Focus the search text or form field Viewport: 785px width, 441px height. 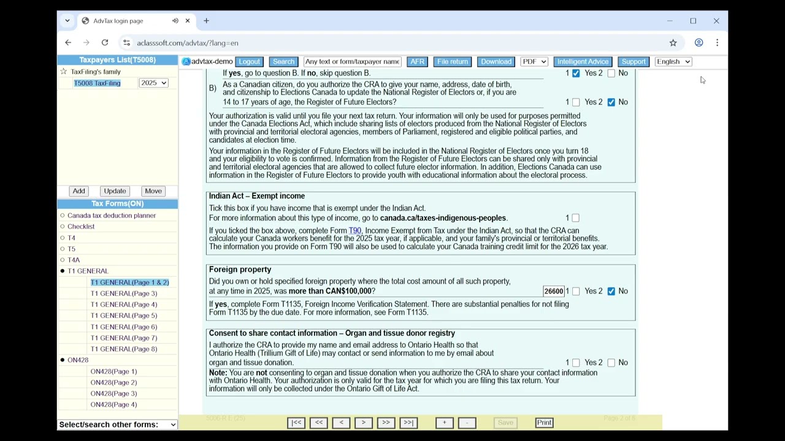click(x=352, y=61)
